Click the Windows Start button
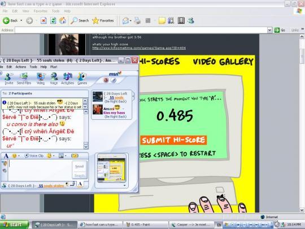This screenshot has width=305, height=229. pyautogui.click(x=14, y=224)
